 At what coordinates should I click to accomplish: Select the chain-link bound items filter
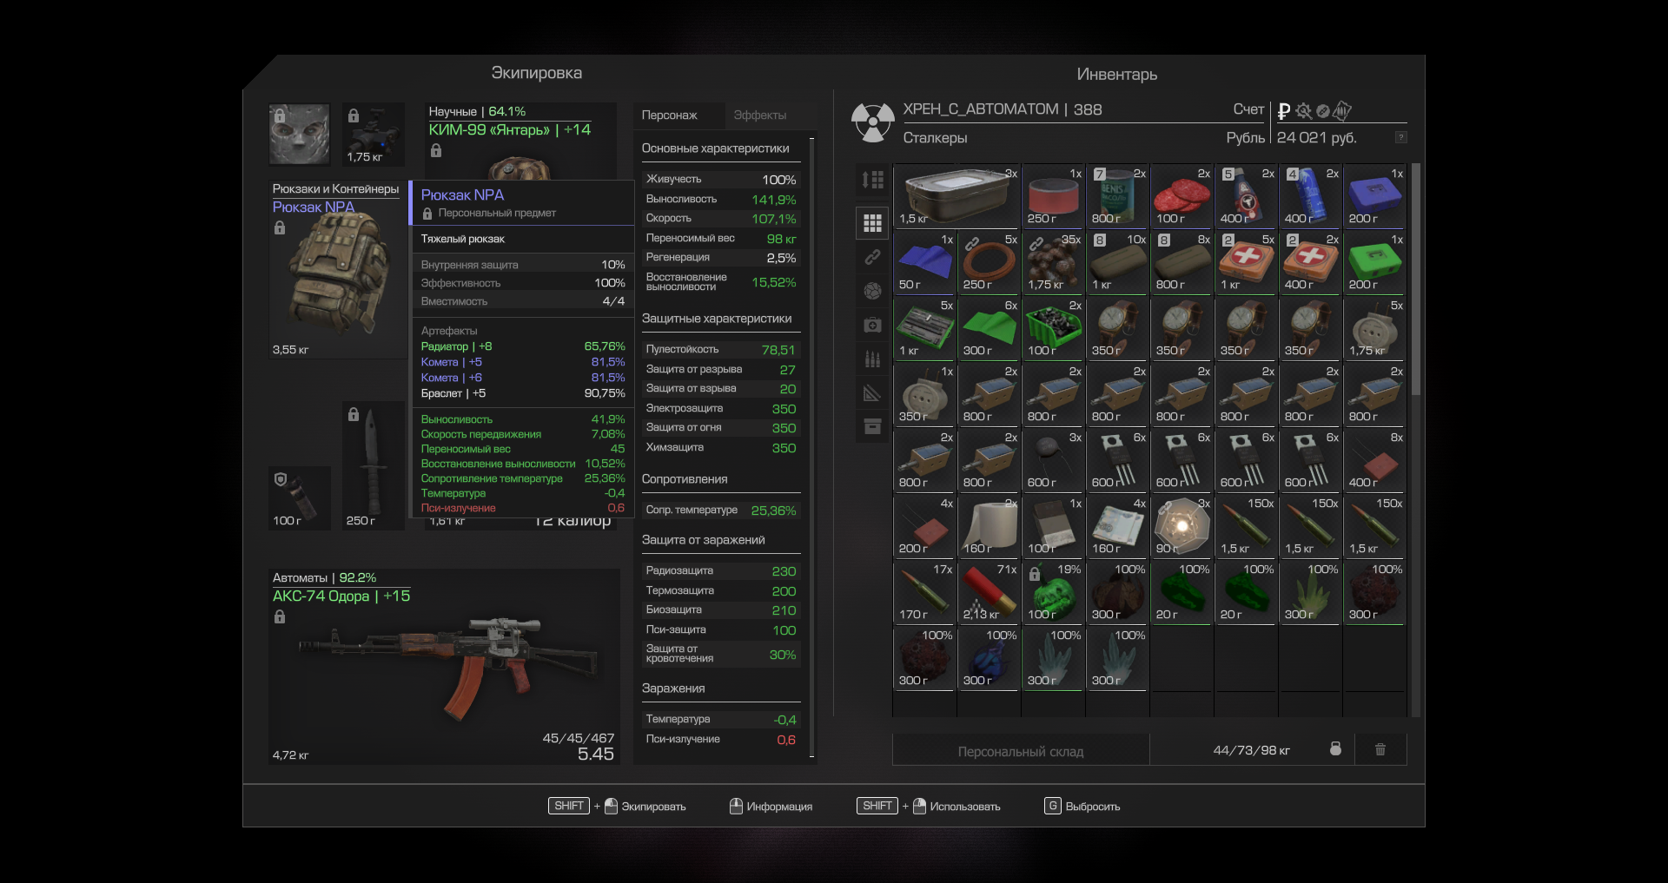pyautogui.click(x=872, y=257)
